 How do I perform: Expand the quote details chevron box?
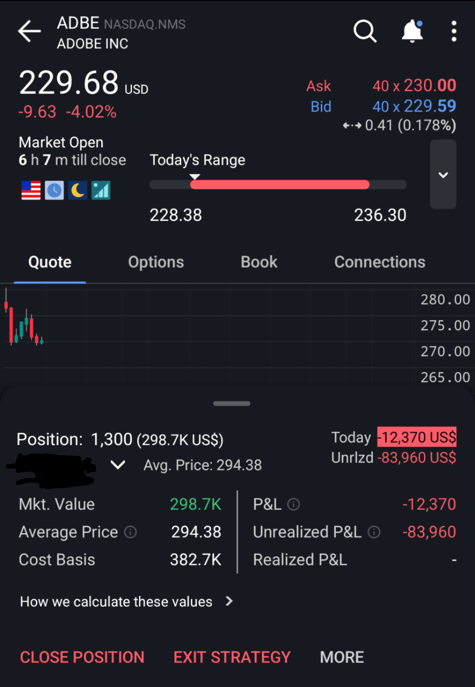[x=443, y=175]
